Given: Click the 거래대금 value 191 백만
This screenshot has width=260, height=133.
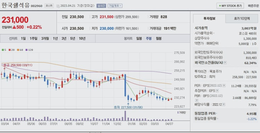Looking at the screenshot, I should (170, 28).
